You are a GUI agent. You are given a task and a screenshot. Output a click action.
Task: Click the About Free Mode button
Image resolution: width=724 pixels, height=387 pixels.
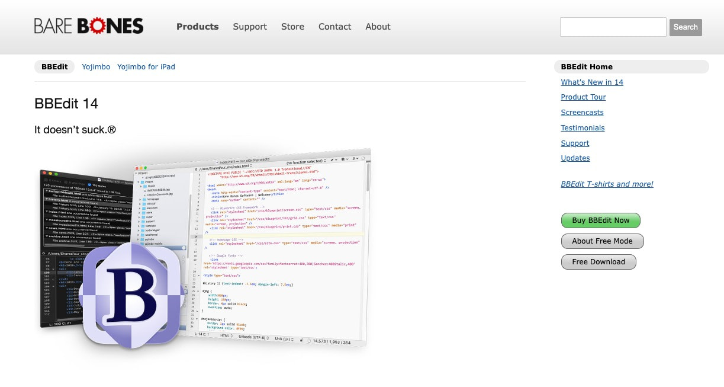coord(601,241)
